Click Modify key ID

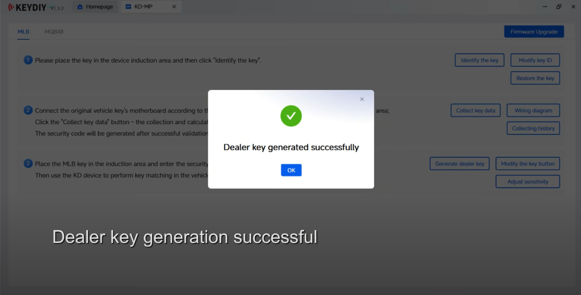click(x=535, y=60)
